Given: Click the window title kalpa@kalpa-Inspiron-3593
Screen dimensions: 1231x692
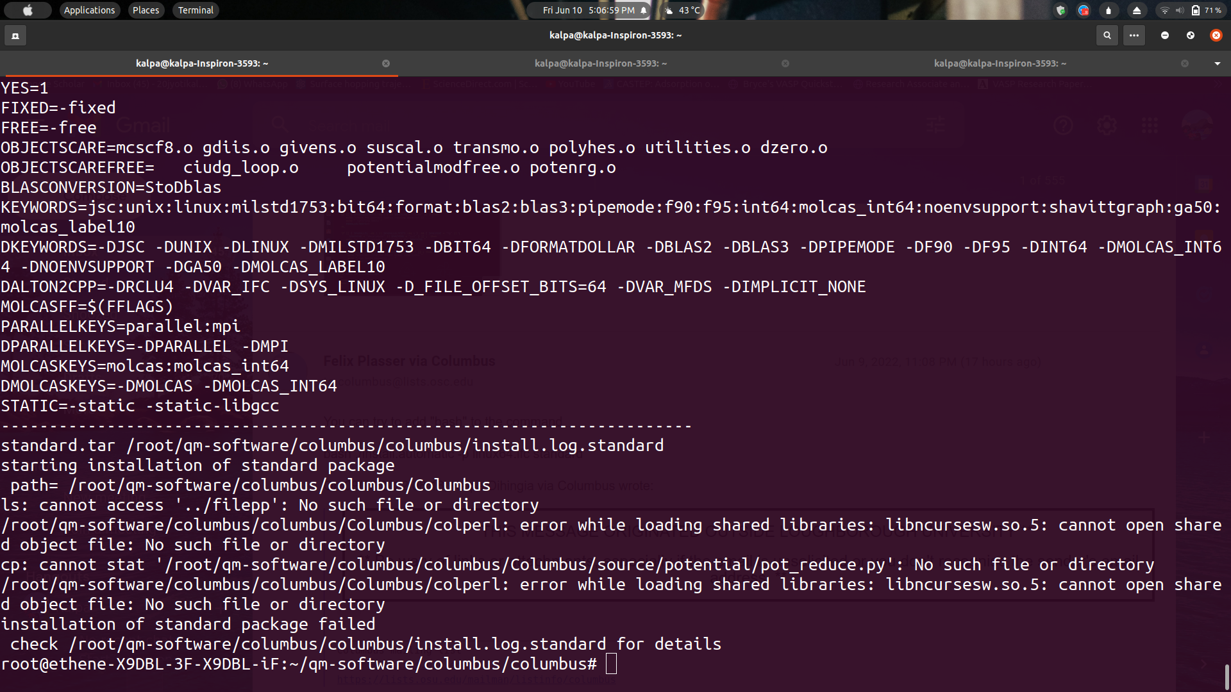Looking at the screenshot, I should pyautogui.click(x=615, y=35).
